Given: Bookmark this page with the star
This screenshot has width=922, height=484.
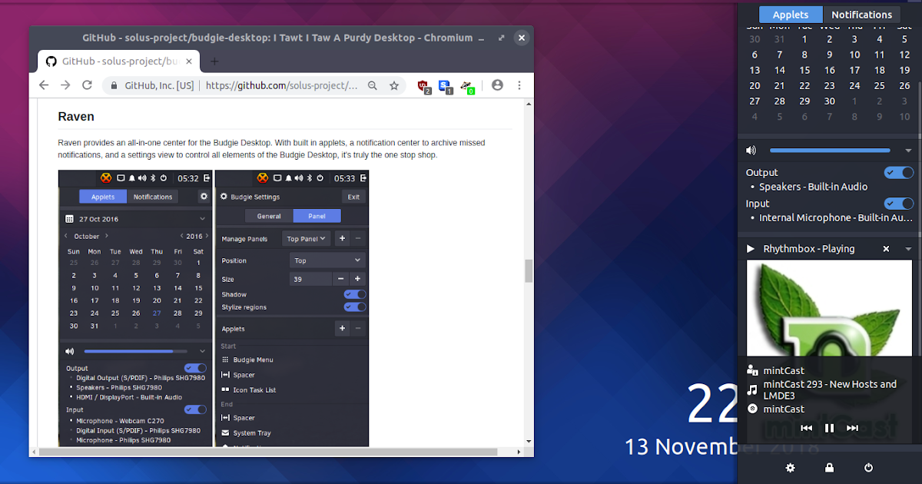Looking at the screenshot, I should (394, 86).
